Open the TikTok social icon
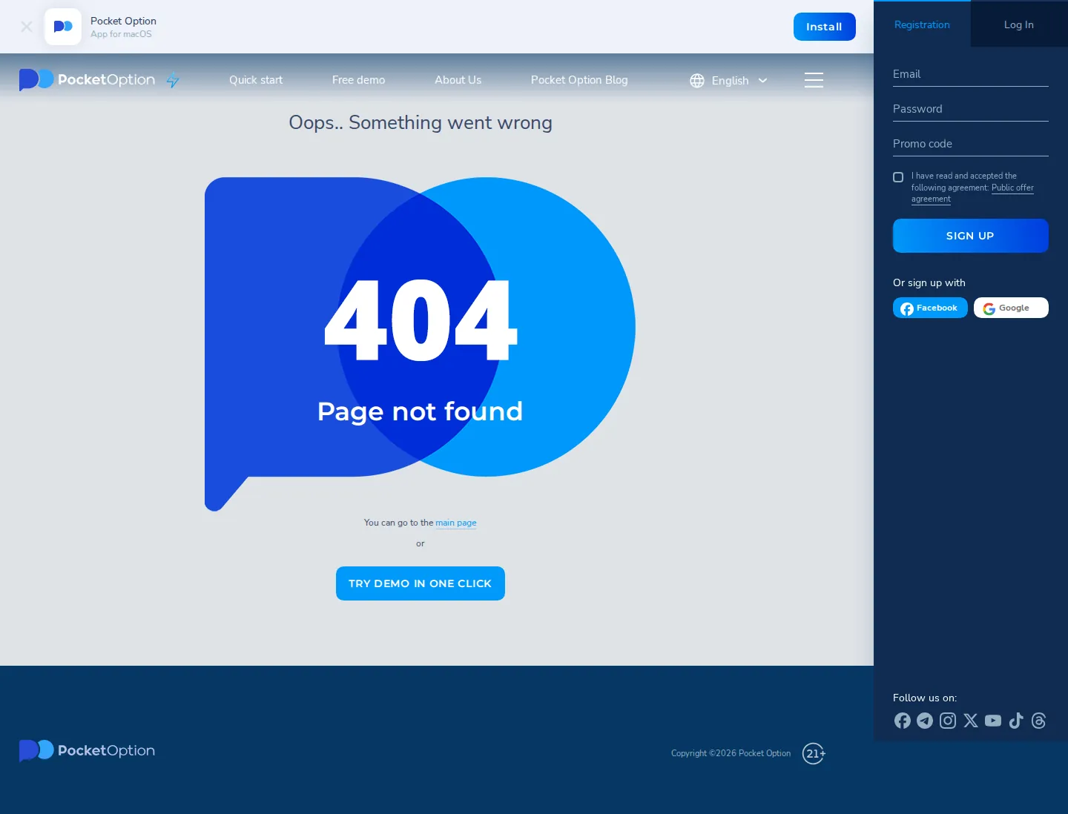 (1016, 721)
